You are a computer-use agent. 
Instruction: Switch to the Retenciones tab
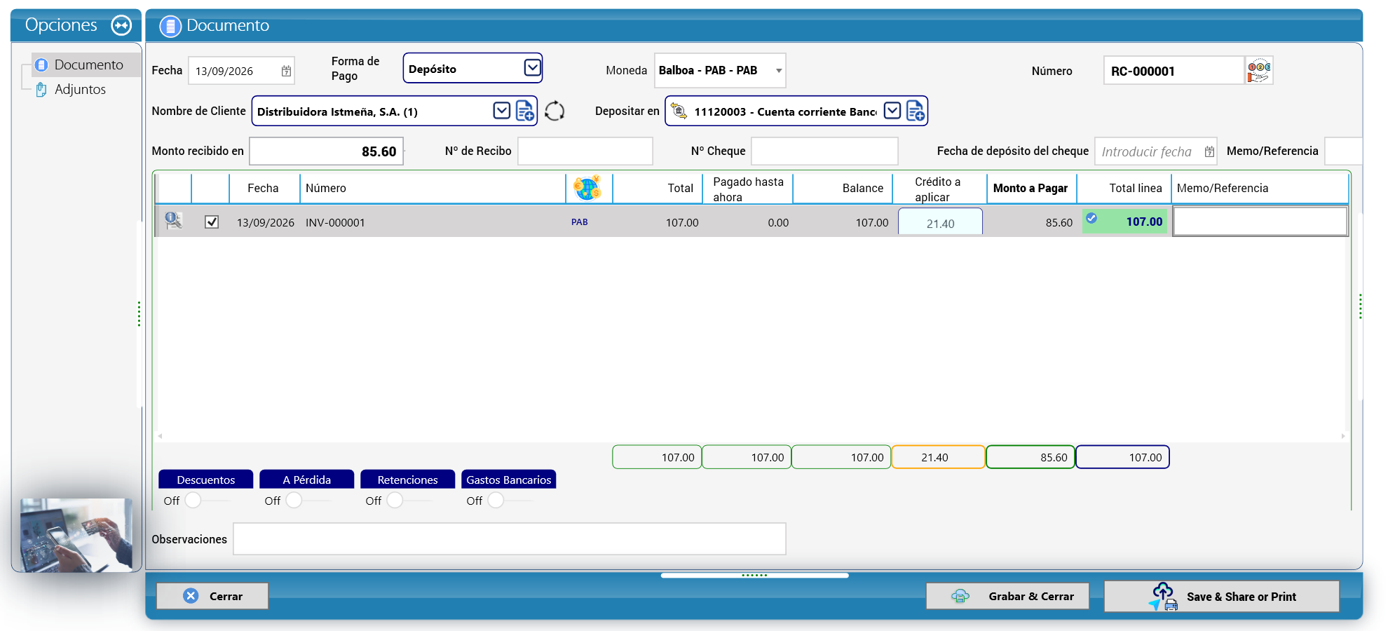tap(408, 480)
